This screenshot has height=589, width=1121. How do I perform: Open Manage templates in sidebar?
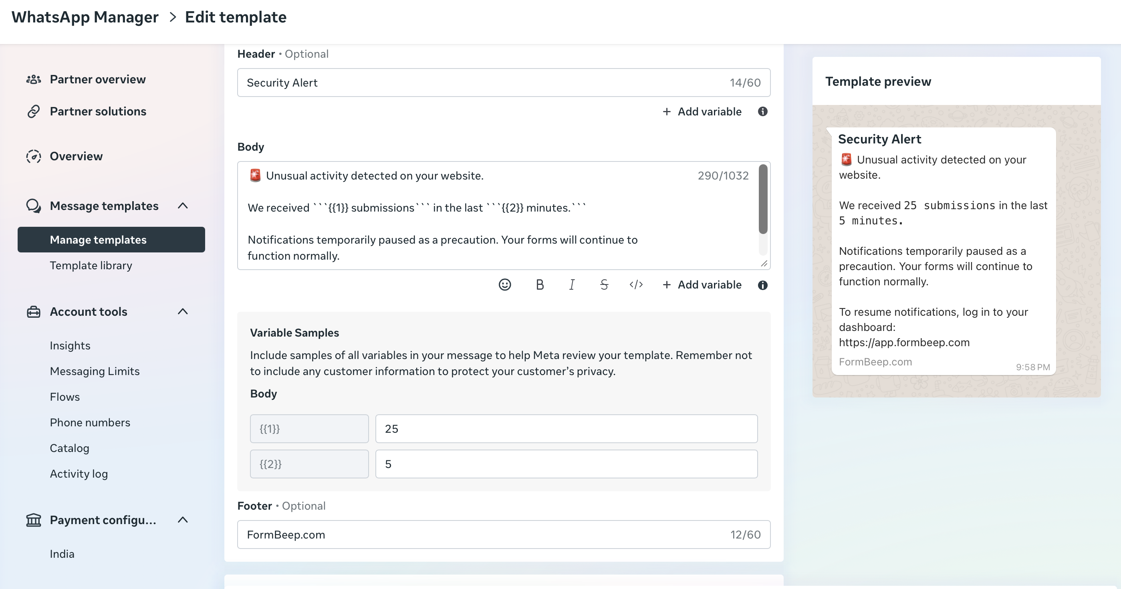pyautogui.click(x=98, y=240)
